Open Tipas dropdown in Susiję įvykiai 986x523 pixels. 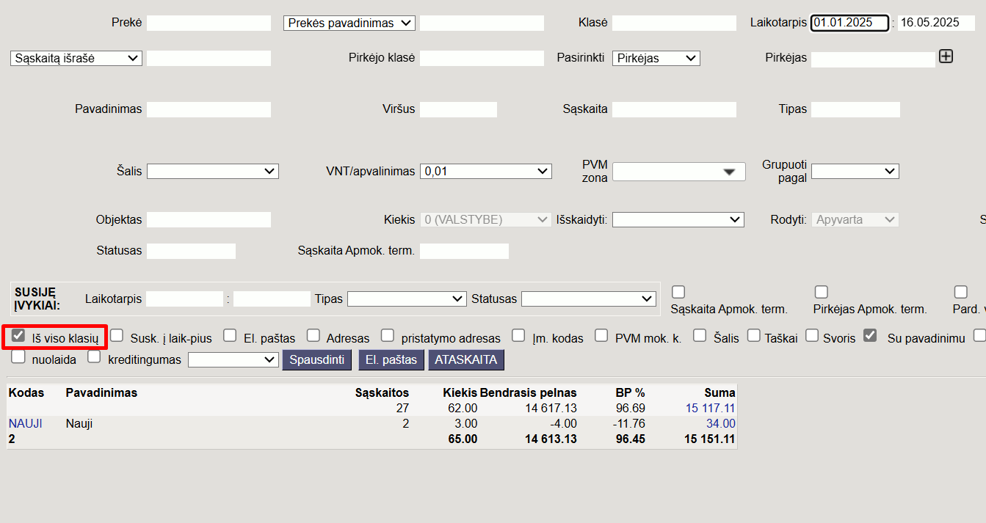click(x=407, y=299)
